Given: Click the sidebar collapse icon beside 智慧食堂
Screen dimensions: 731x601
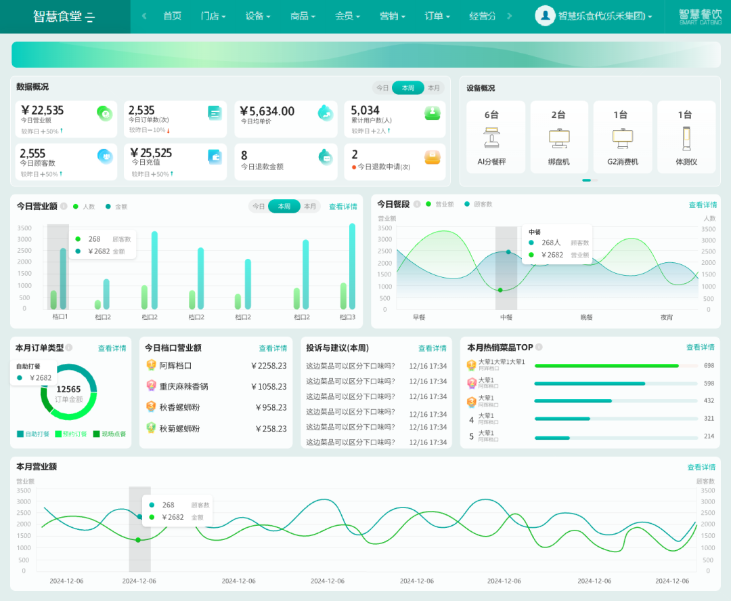Looking at the screenshot, I should [91, 17].
